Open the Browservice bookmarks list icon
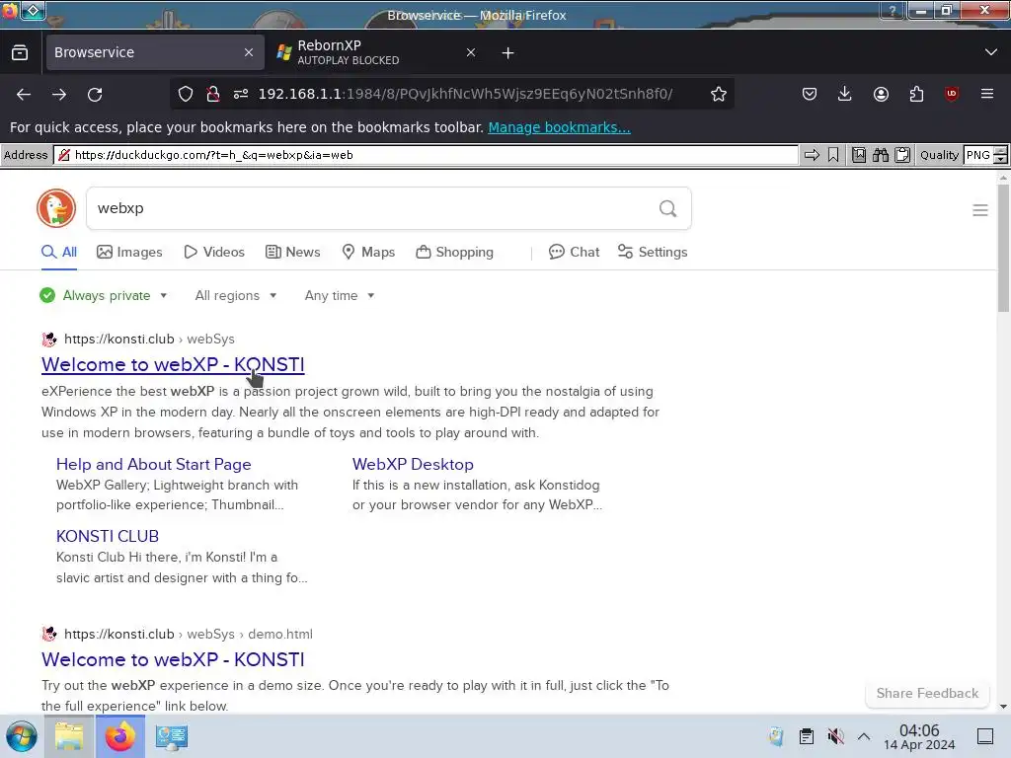This screenshot has height=758, width=1011. coord(859,155)
